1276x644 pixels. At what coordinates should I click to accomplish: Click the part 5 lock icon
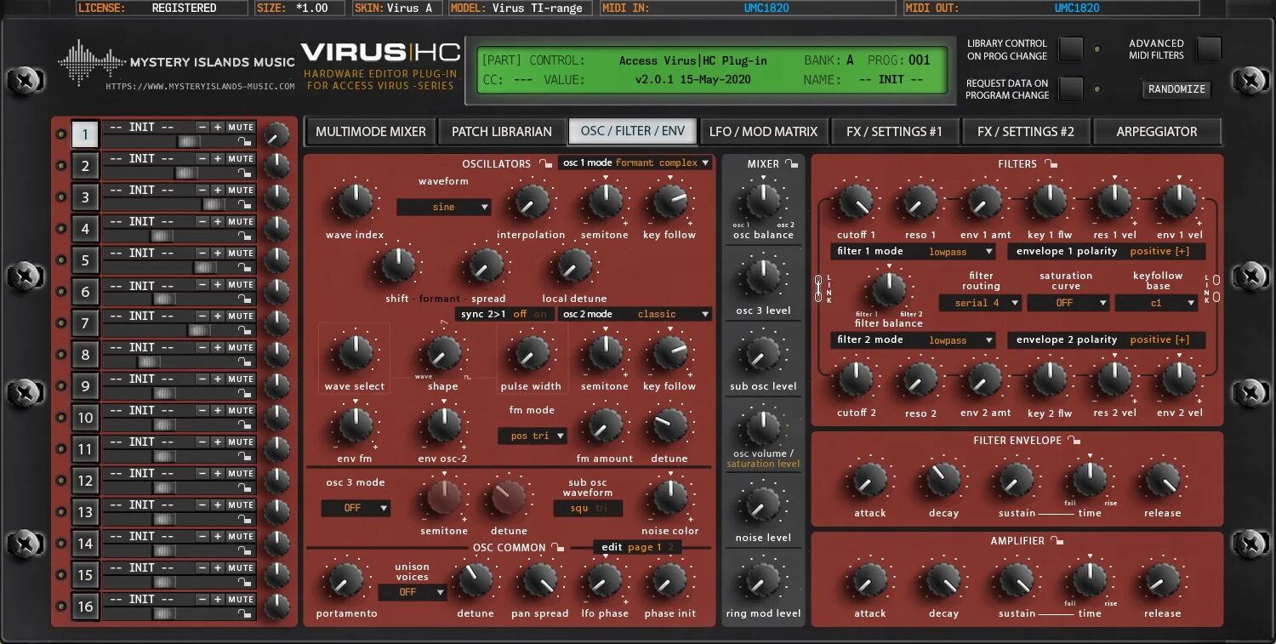(x=246, y=268)
